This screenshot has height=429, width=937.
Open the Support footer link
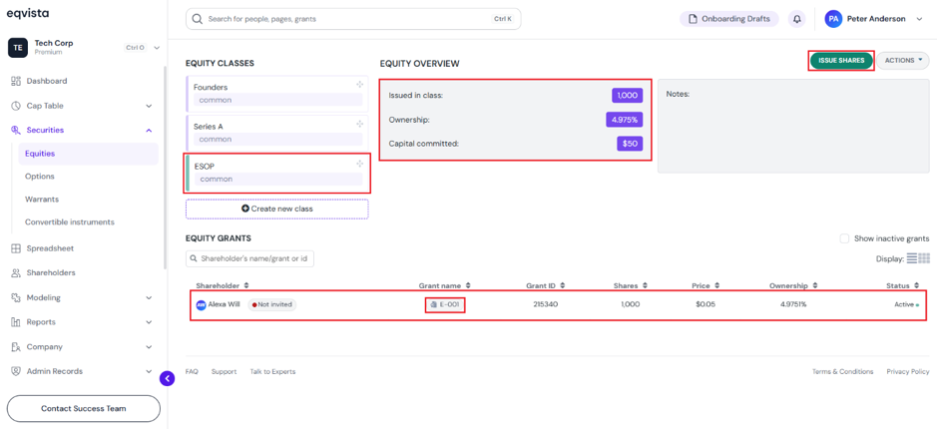[225, 372]
